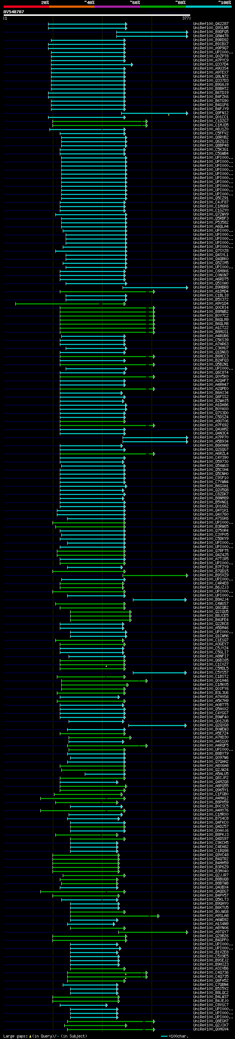
Task: Click the cyan ~100% identity scale segment
Action: point(209,7)
